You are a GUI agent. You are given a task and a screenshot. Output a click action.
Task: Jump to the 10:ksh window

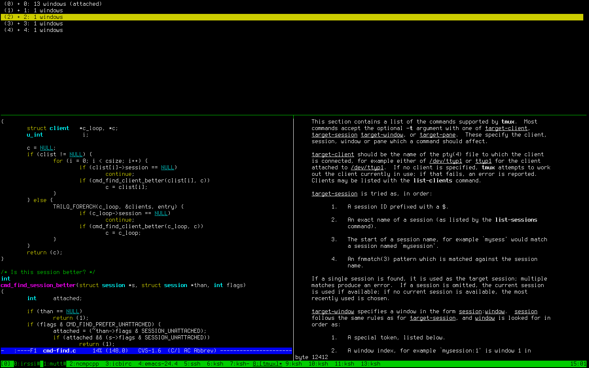[318, 364]
